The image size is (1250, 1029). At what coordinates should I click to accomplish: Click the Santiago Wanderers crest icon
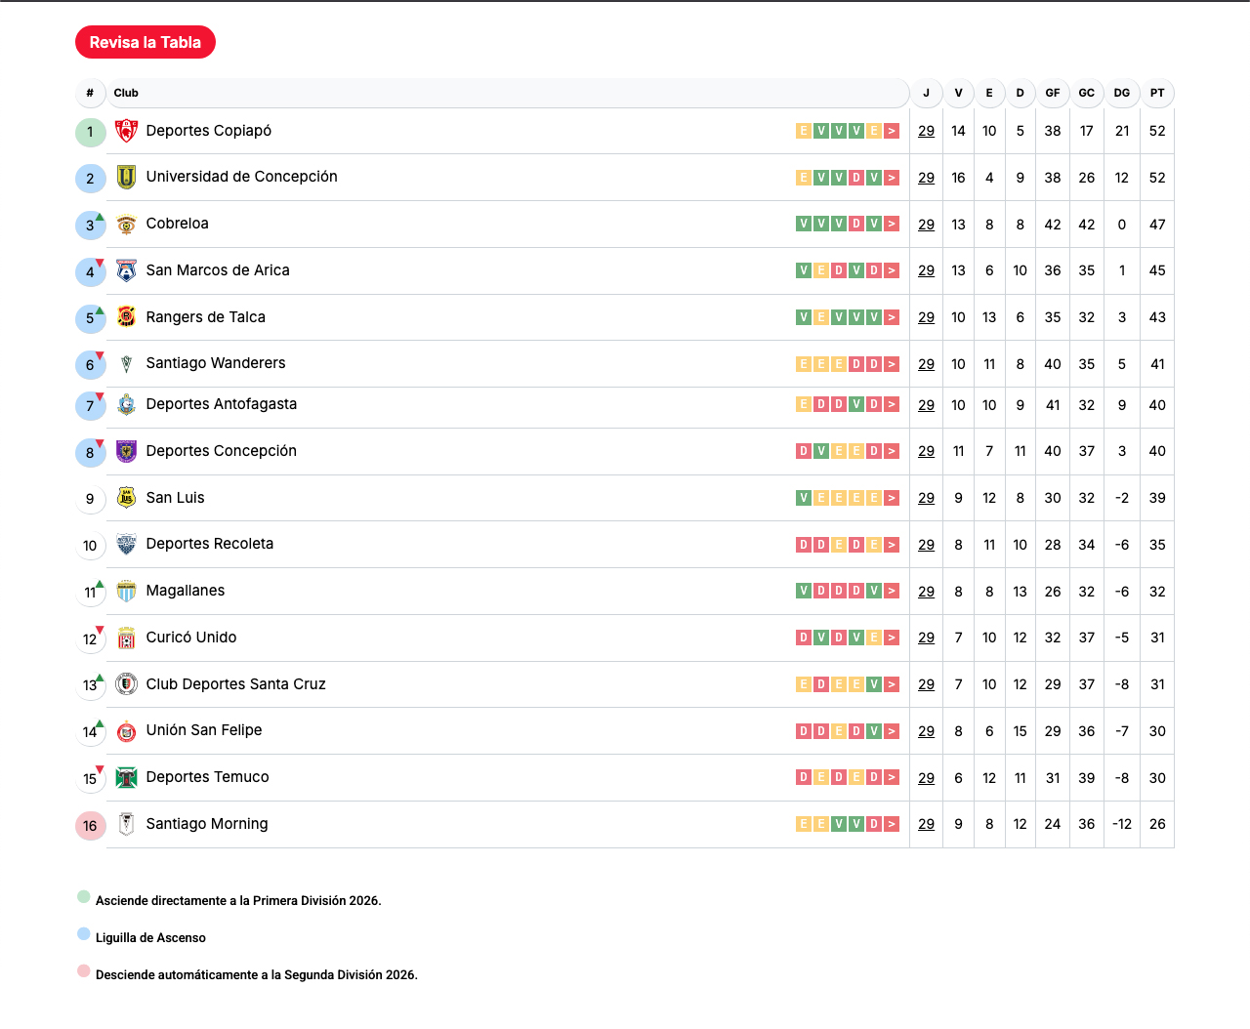126,364
